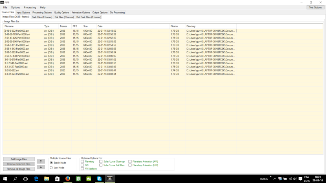Enable Planetary optimise checkbox
326x183 pixels.
coord(82,161)
